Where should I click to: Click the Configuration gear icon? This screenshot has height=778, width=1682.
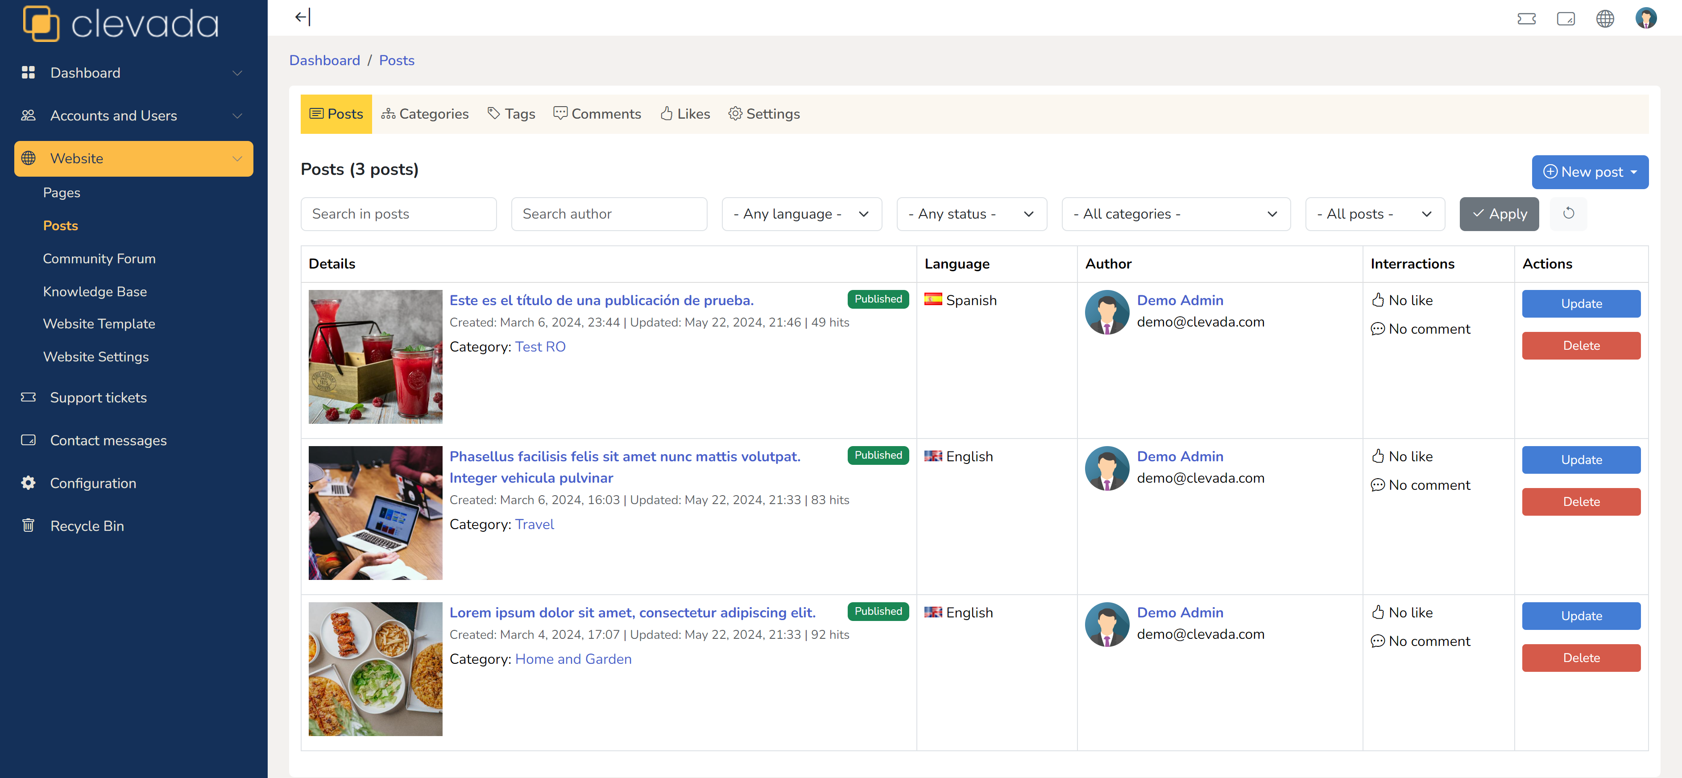click(28, 482)
